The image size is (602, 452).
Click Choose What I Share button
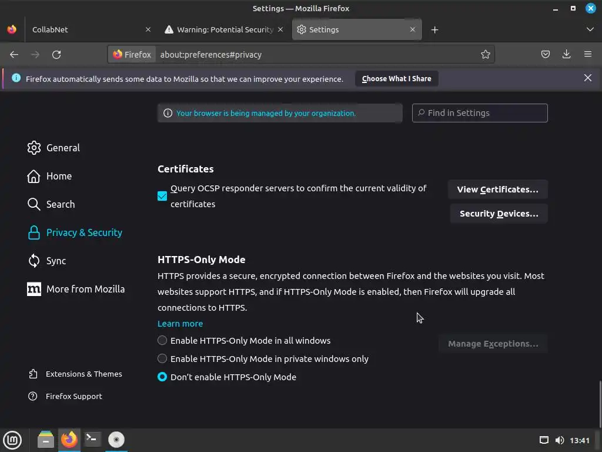coord(397,79)
